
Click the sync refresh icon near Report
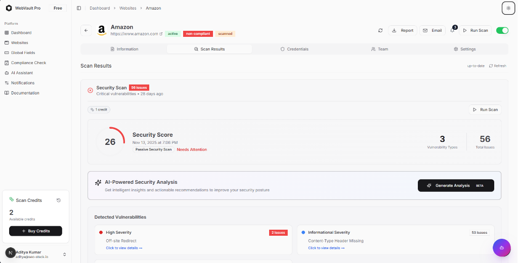click(380, 30)
